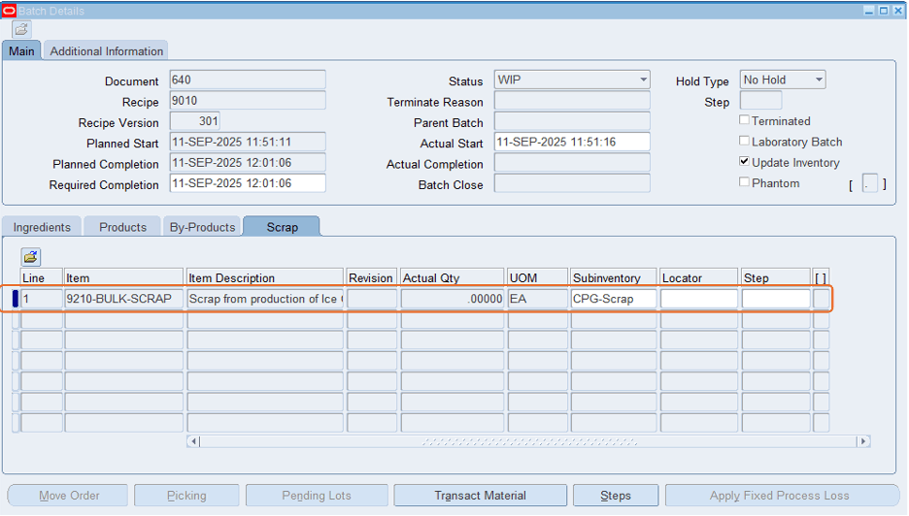The image size is (909, 516).
Task: Click the Move Order button
Action: (68, 496)
